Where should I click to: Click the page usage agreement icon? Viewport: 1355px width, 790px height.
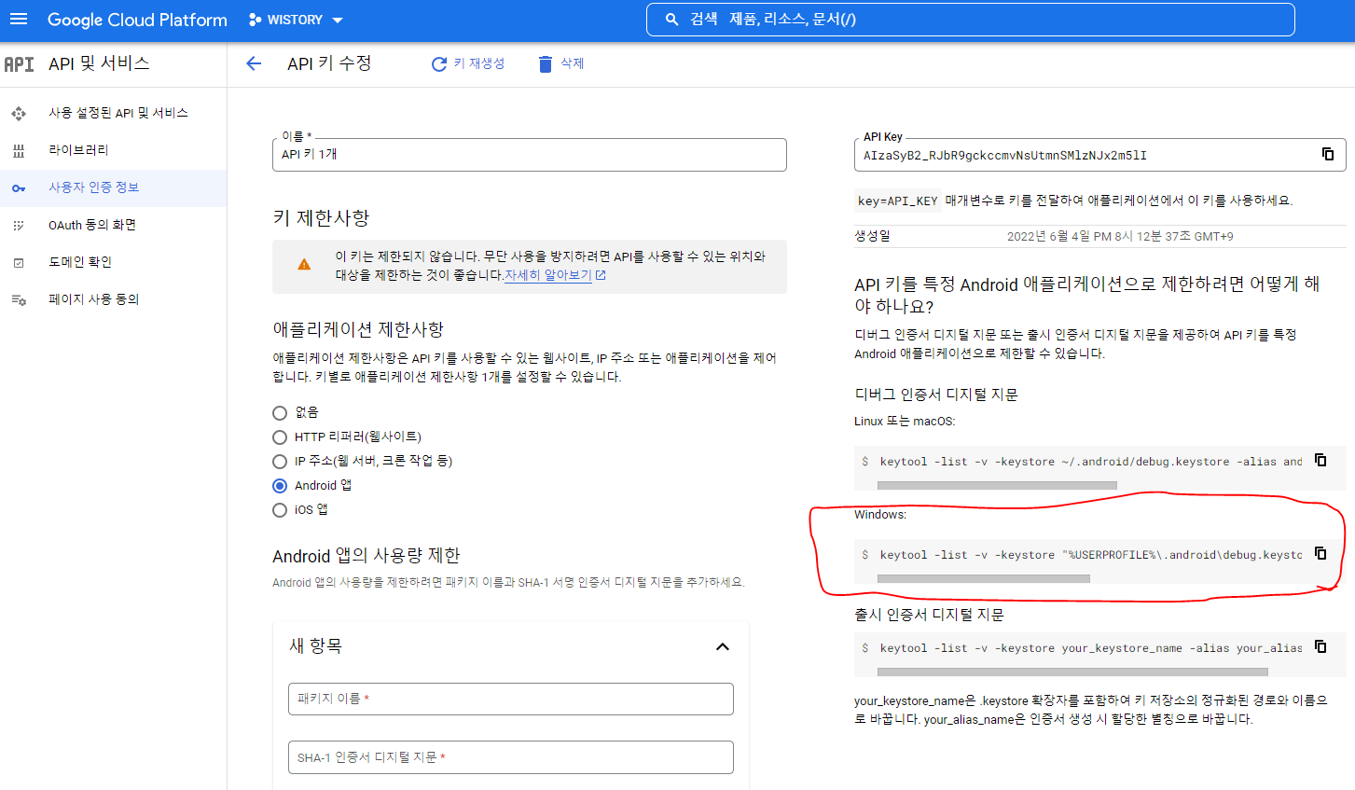pos(19,300)
